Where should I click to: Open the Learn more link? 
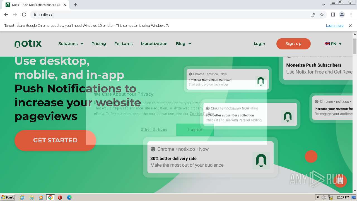pyautogui.click(x=335, y=26)
